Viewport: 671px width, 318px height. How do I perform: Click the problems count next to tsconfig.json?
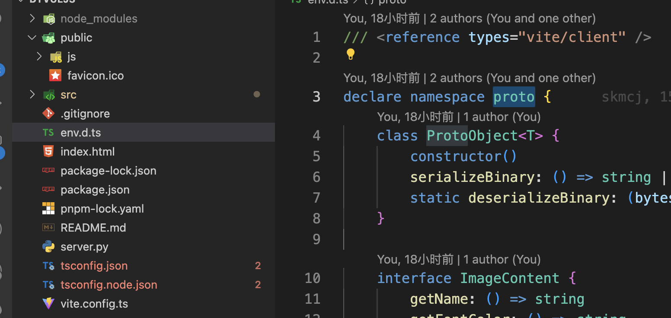tap(258, 265)
